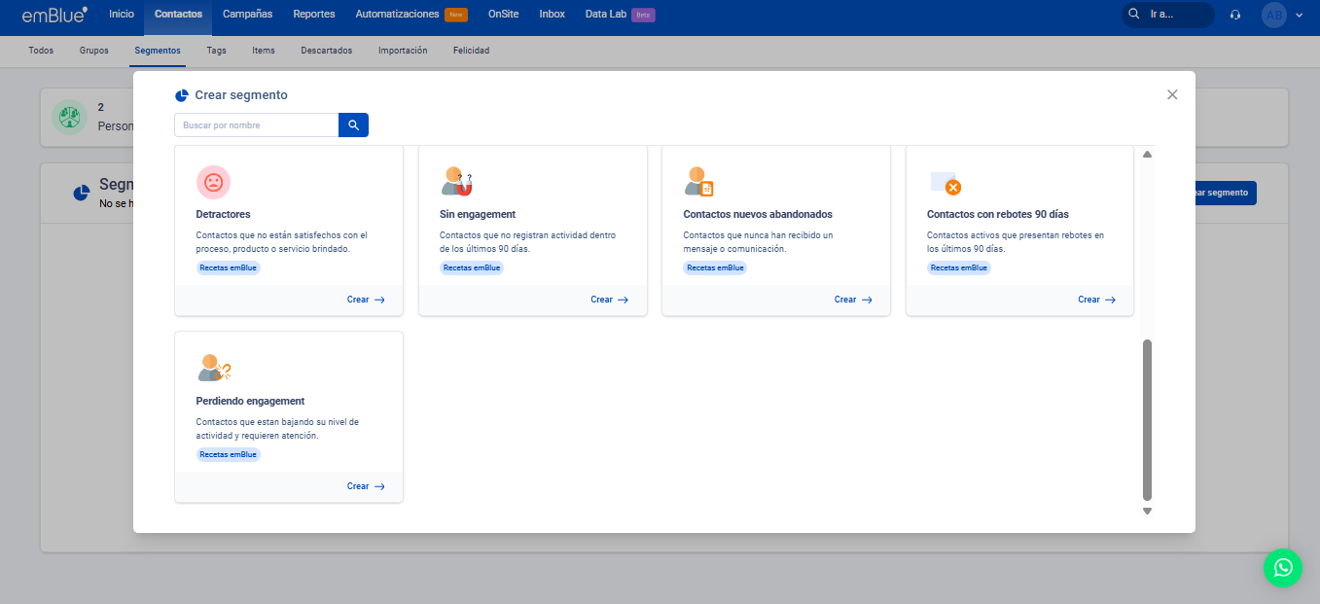Expand the user account dropdown chevron

point(1299,16)
